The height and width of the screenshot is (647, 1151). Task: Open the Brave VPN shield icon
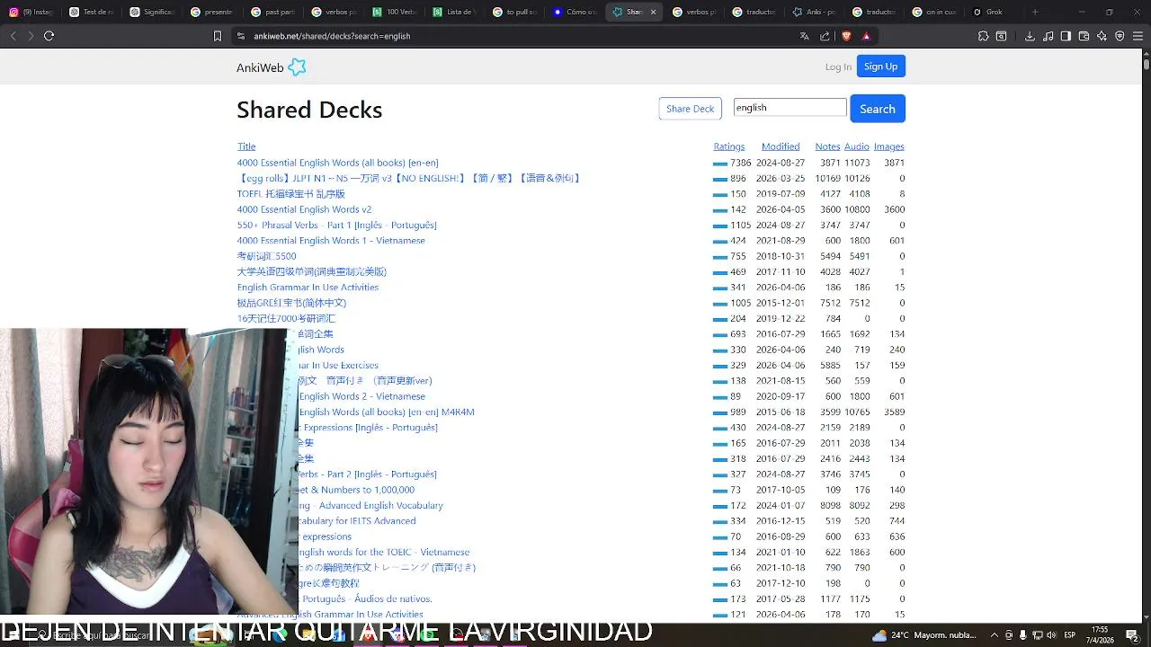tap(1120, 36)
